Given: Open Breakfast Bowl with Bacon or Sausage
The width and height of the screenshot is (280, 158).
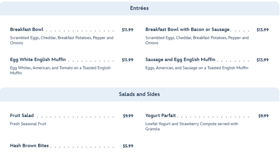Looking at the screenshot, I should (187, 29).
